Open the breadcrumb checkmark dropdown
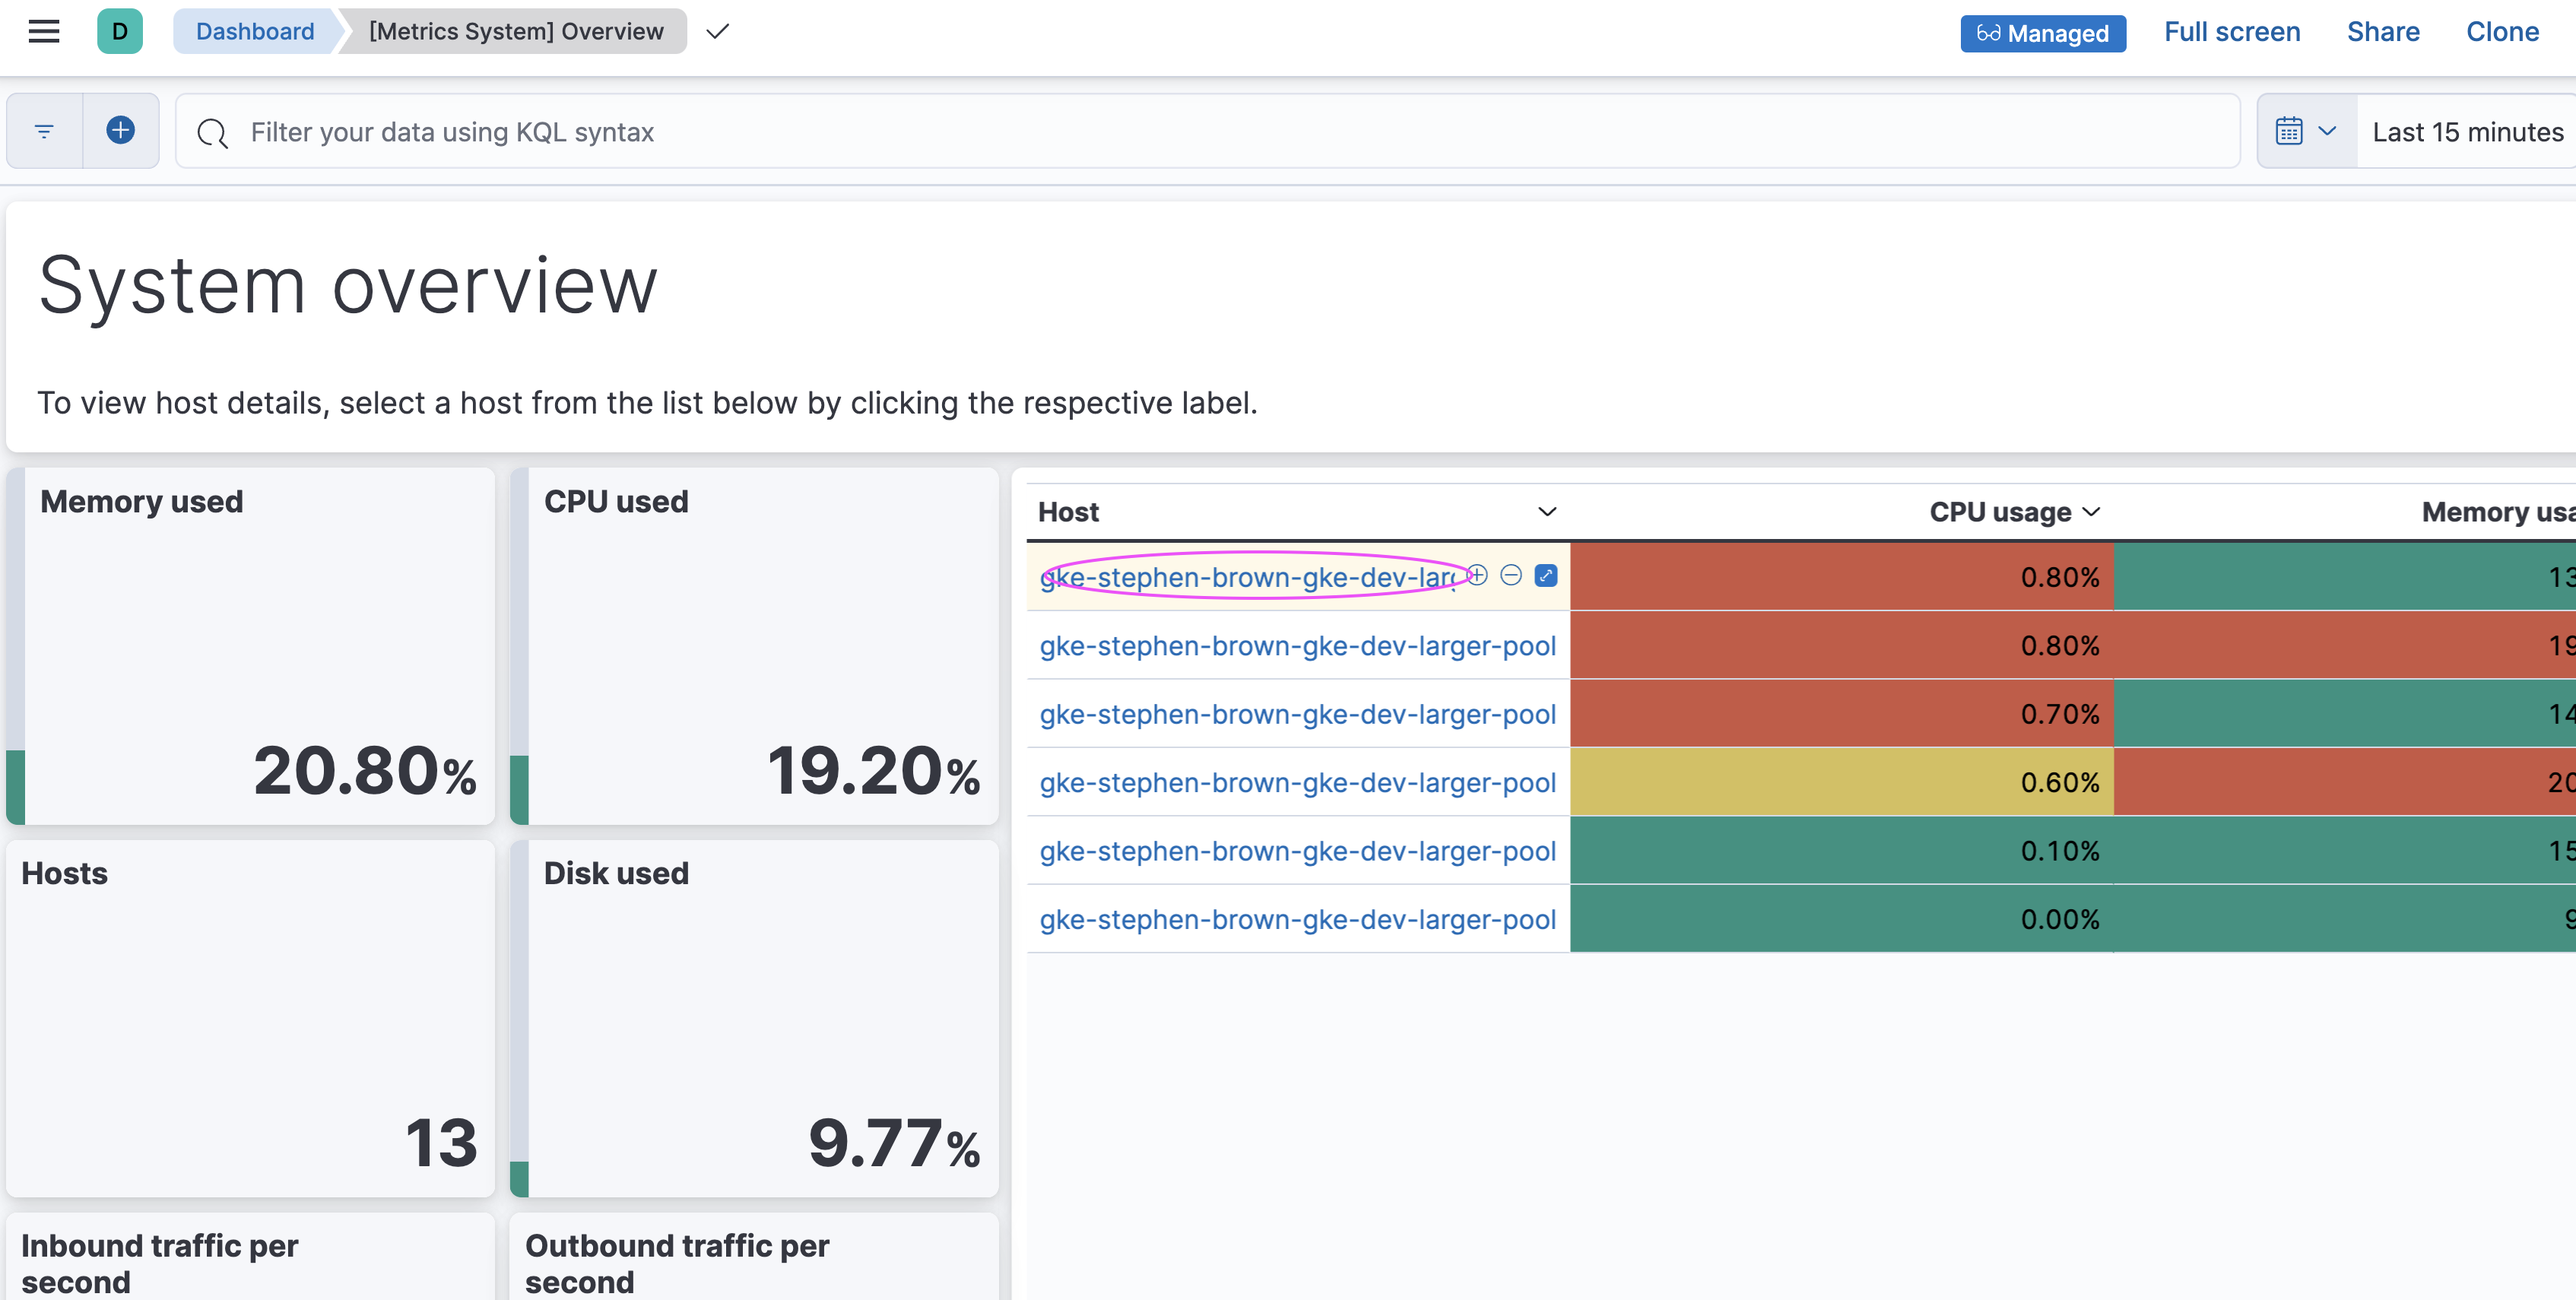Image resolution: width=2576 pixels, height=1300 pixels. 717,32
